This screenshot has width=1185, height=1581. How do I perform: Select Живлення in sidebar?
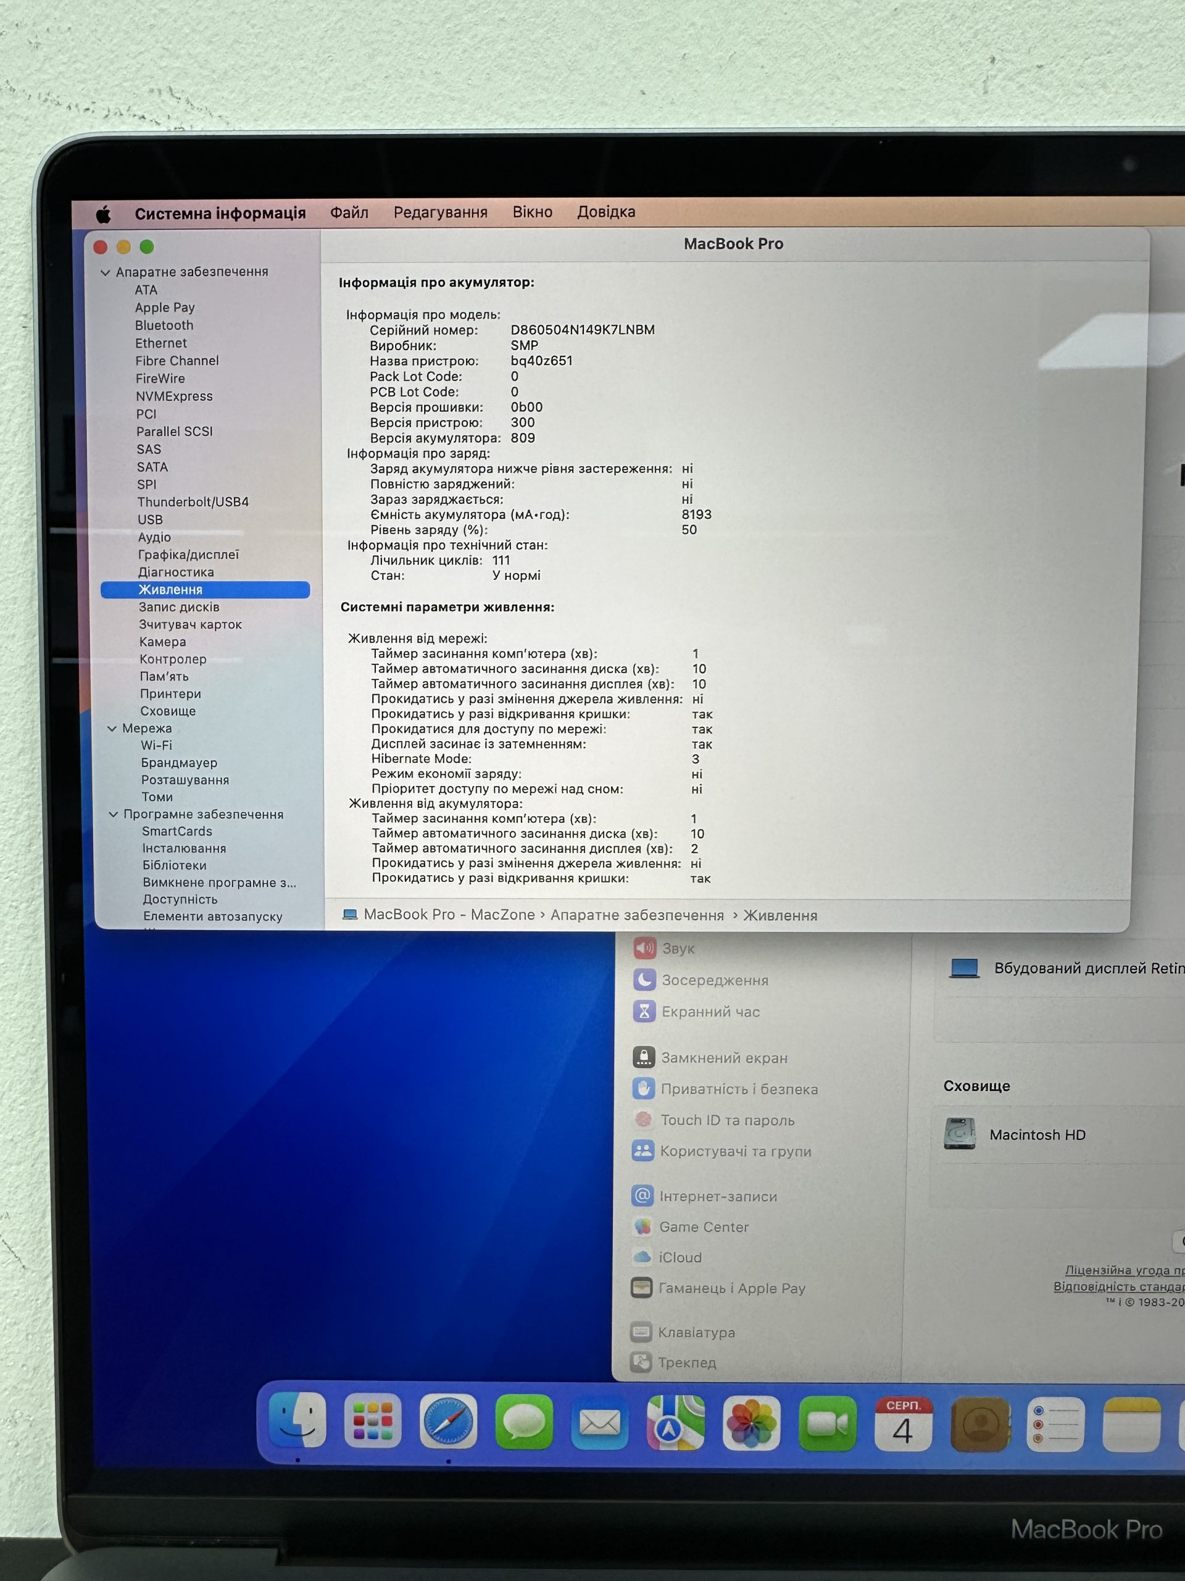pyautogui.click(x=206, y=590)
